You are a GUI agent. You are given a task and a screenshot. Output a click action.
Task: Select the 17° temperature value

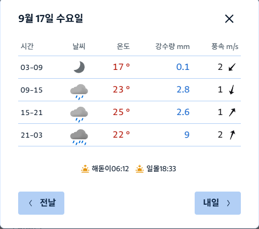pos(121,67)
